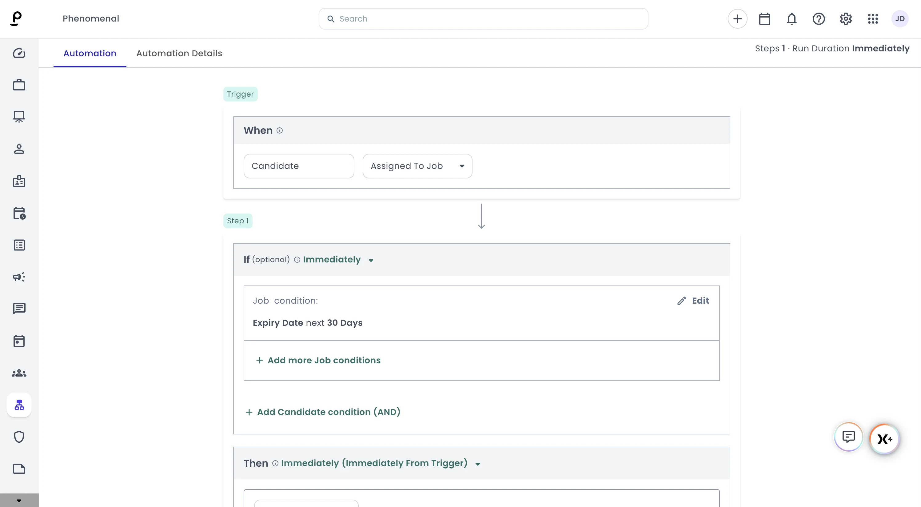This screenshot has width=921, height=507.
Task: Expand the sidebar bottom arrow
Action: point(19,501)
